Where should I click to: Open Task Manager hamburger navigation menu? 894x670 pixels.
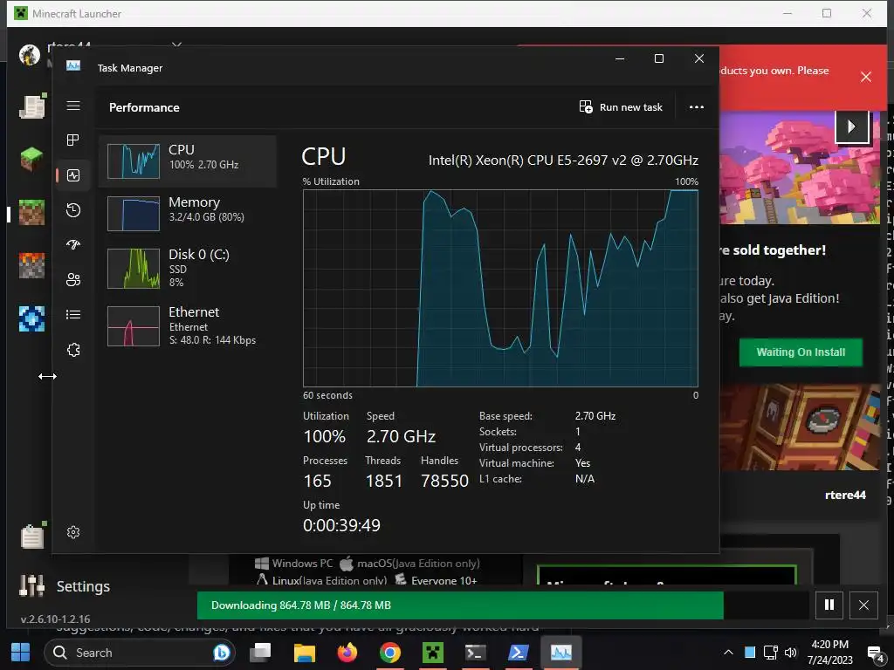[73, 106]
